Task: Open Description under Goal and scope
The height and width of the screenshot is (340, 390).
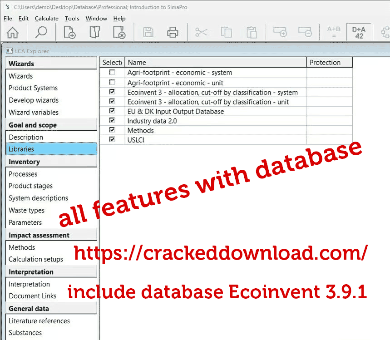Action: (26, 137)
